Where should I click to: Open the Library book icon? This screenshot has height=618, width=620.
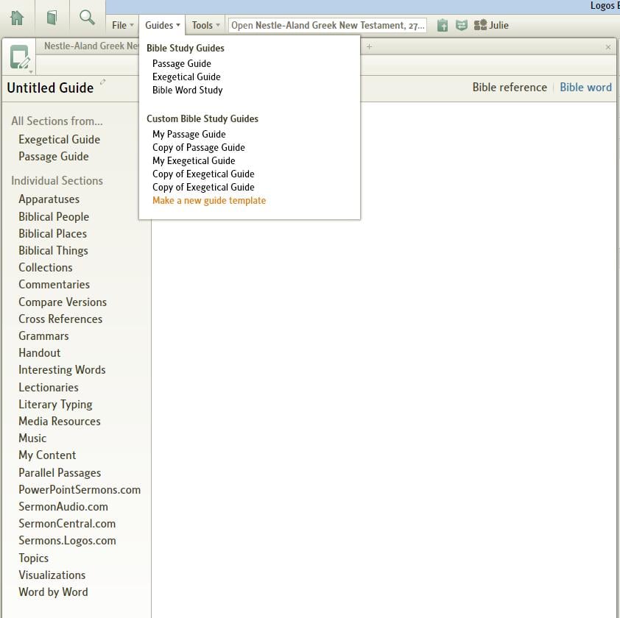coord(52,18)
